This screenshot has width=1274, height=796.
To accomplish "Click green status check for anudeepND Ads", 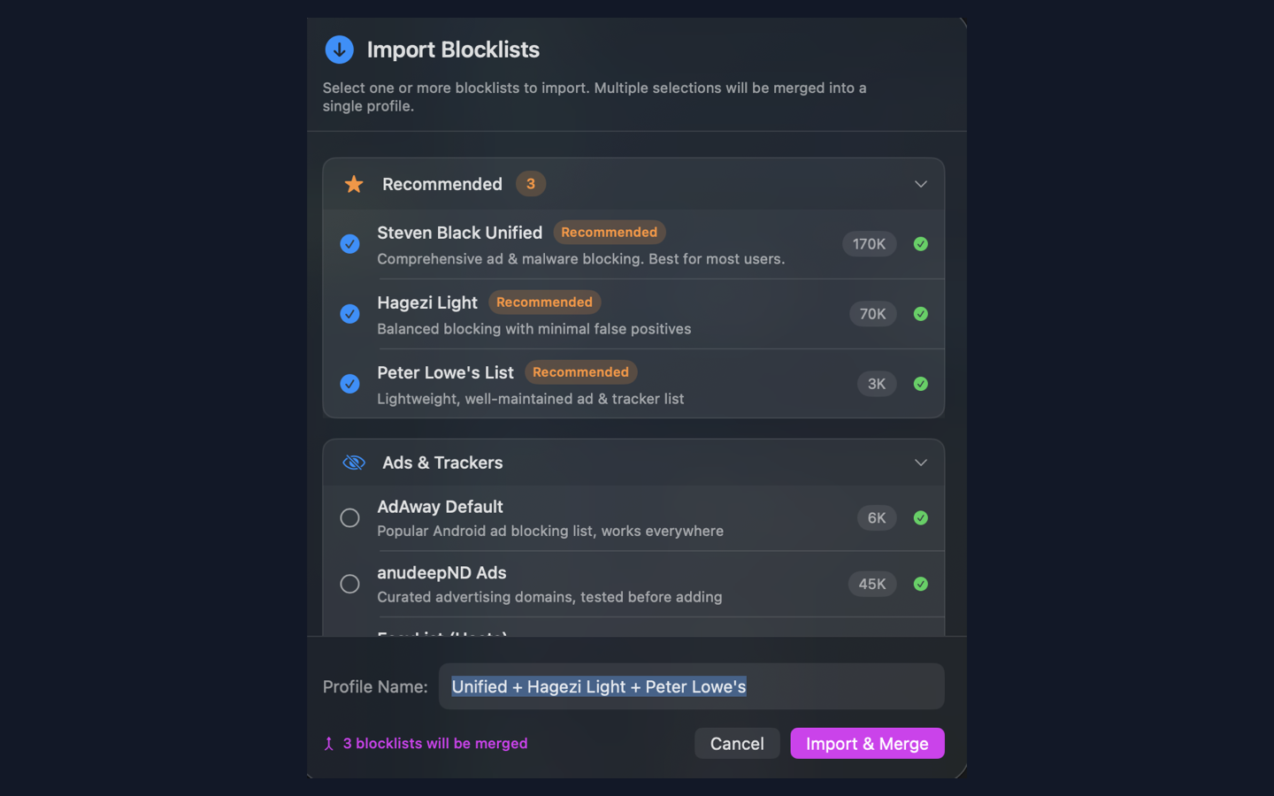I will (921, 584).
